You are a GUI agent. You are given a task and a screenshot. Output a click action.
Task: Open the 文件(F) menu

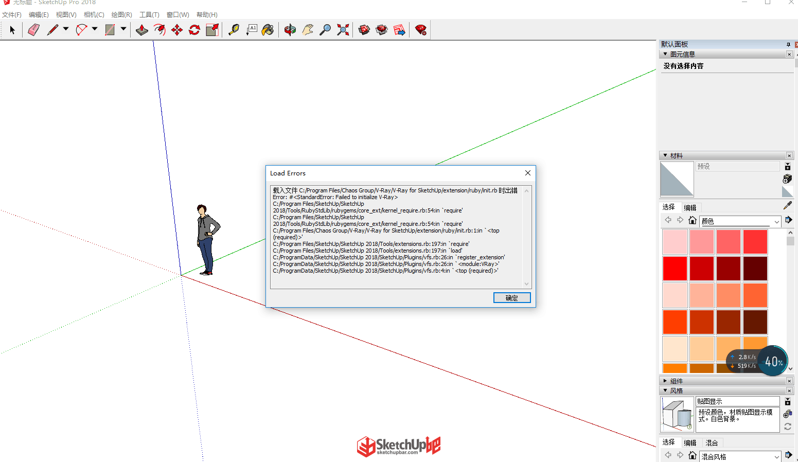[x=12, y=15]
